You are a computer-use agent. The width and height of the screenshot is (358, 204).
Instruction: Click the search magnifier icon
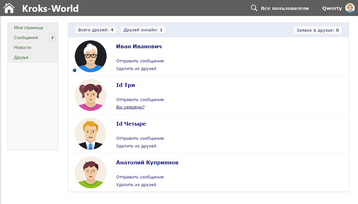[254, 8]
